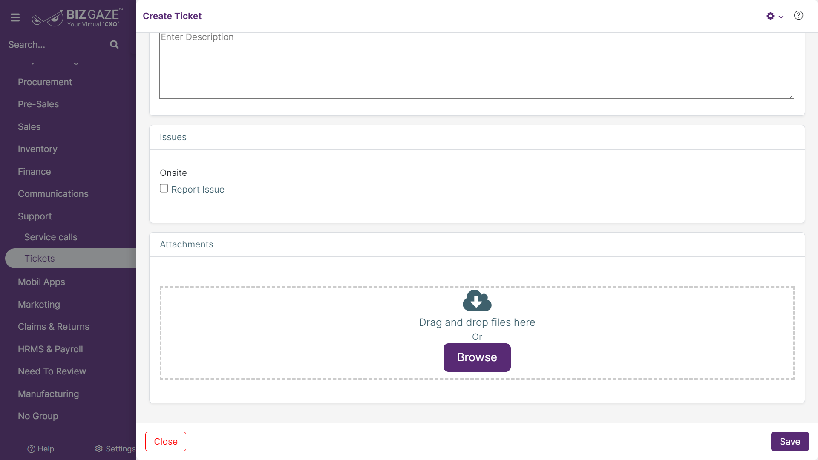
Task: Toggle the hamburger menu icon
Action: (15, 17)
